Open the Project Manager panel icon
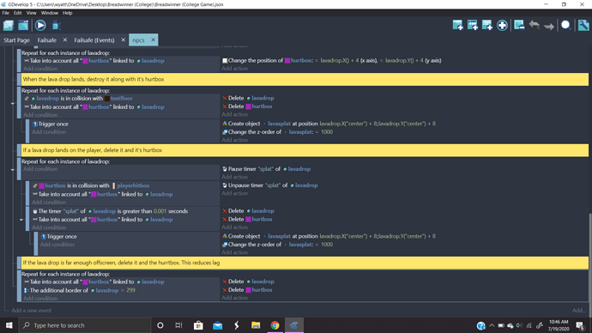This screenshot has height=333, width=592. pyautogui.click(x=9, y=25)
